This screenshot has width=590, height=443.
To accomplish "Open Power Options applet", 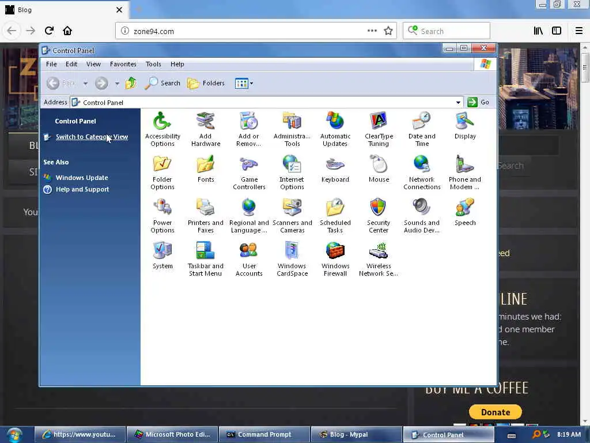I will 162,216.
